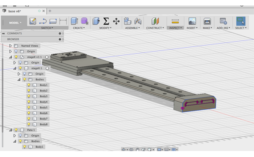Open the INSERT dropdown menu
The height and width of the screenshot is (157, 254).
click(x=192, y=28)
